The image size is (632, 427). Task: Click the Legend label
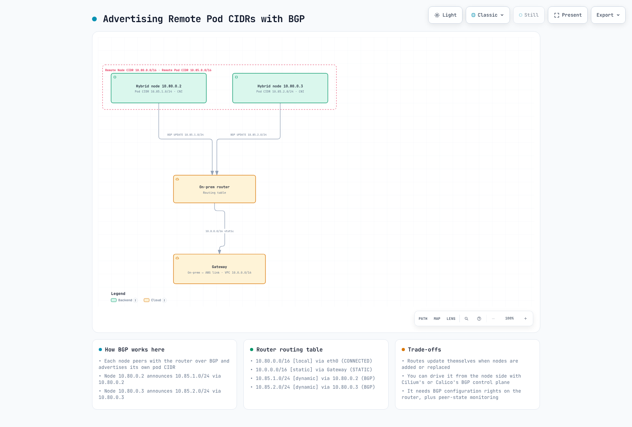[118, 294]
